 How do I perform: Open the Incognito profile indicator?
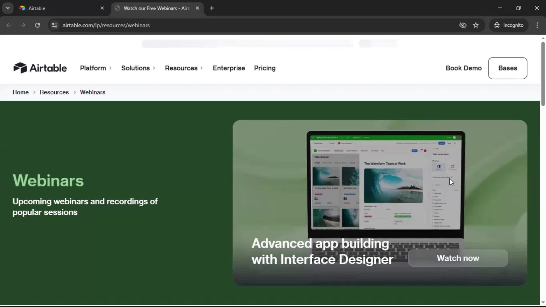tap(509, 25)
